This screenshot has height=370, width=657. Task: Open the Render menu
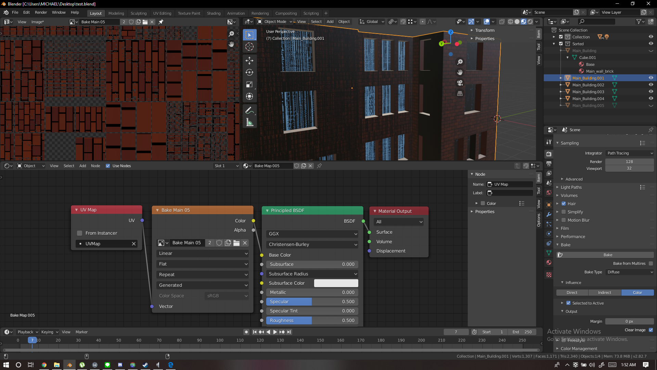pyautogui.click(x=41, y=12)
